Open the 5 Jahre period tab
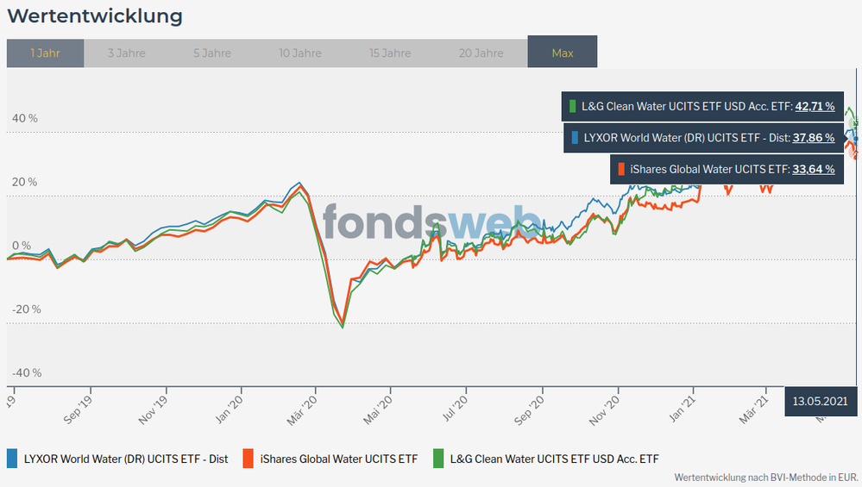 [211, 53]
